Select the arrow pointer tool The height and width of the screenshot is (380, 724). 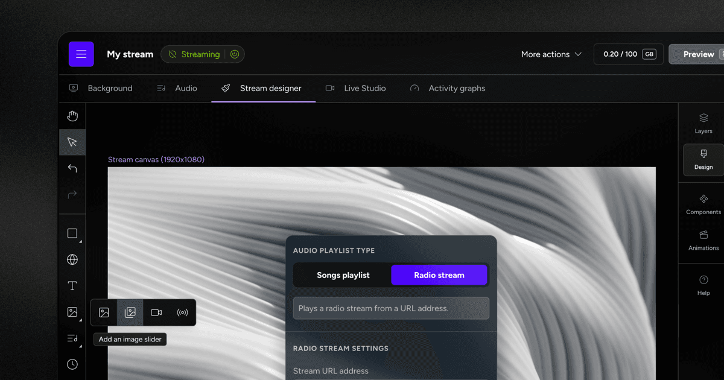pos(72,142)
